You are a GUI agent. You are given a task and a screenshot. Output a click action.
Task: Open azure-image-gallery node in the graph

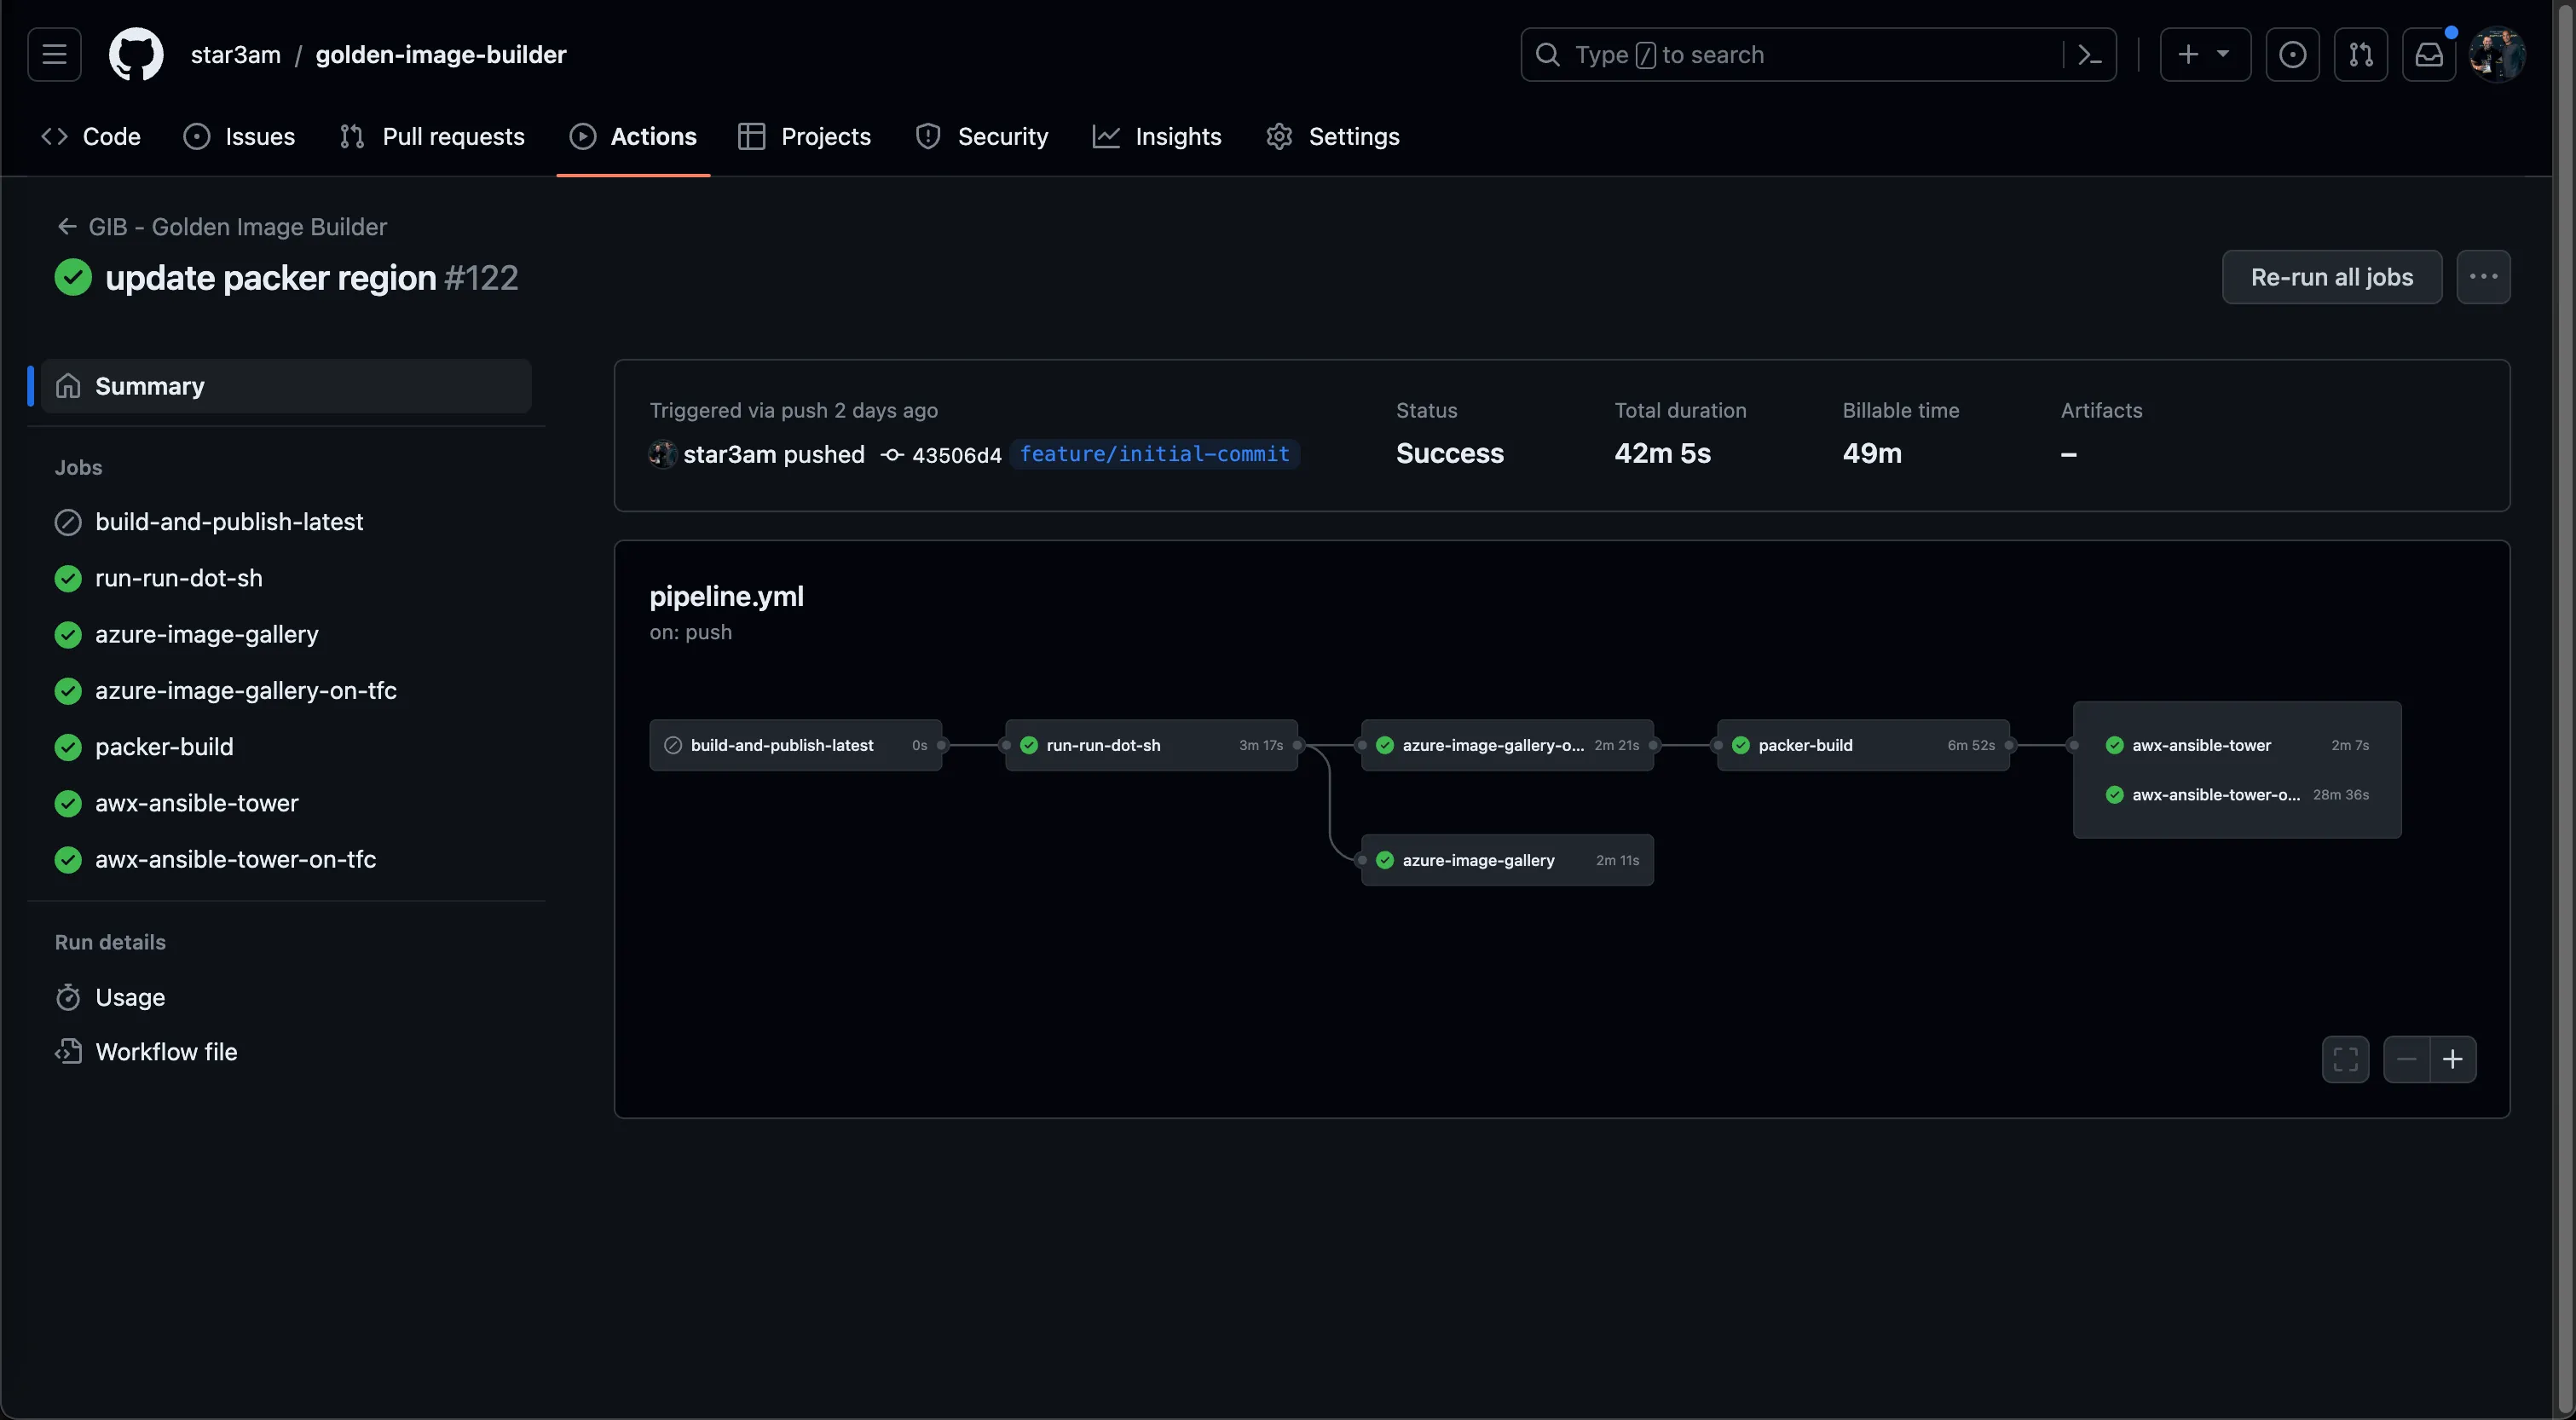coord(1507,860)
